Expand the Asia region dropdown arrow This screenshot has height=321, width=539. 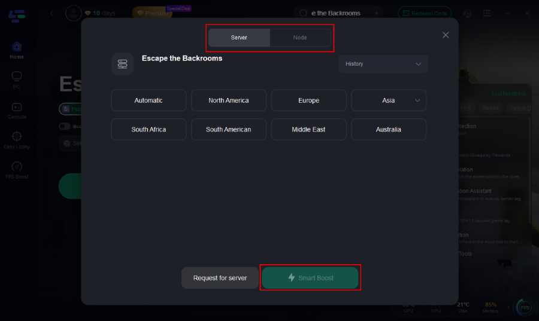[x=417, y=100]
